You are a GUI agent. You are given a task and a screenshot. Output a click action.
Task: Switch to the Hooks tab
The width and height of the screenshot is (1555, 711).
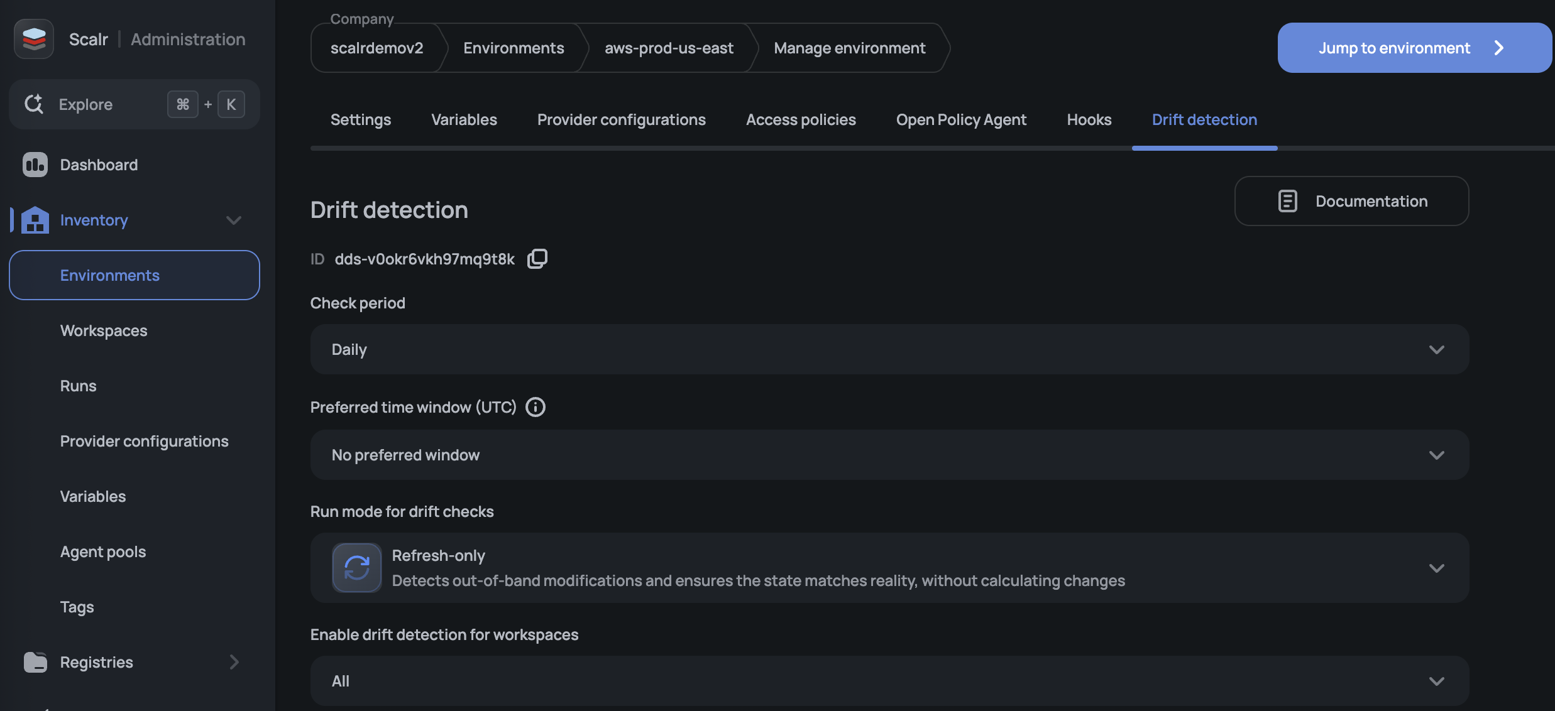(x=1089, y=119)
